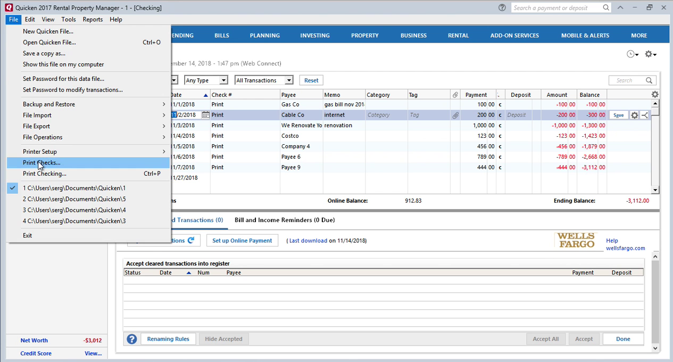This screenshot has width=673, height=362.
Task: Click the help question mark in titlebar
Action: (x=502, y=7)
